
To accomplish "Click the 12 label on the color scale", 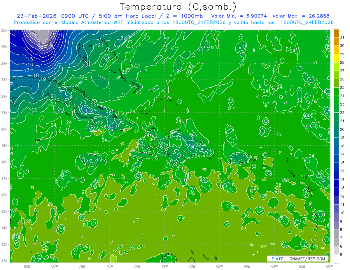I will click(342, 196).
